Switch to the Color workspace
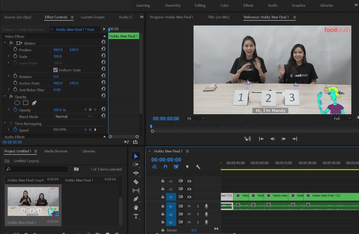Screen dimensions: 359x234 click(x=224, y=5)
